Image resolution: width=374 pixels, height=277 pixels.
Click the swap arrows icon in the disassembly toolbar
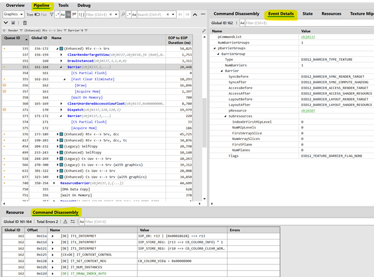pyautogui.click(x=72, y=222)
